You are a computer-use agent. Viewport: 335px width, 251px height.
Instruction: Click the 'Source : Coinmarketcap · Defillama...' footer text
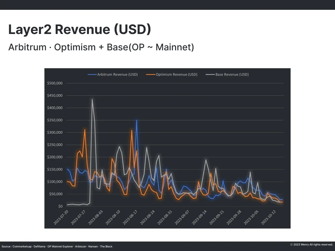click(57, 246)
